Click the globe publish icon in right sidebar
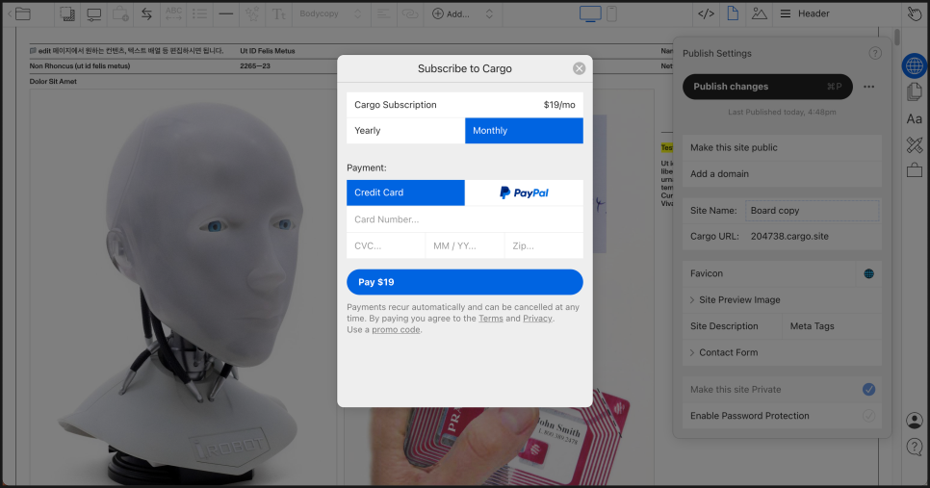930x488 pixels. click(915, 65)
